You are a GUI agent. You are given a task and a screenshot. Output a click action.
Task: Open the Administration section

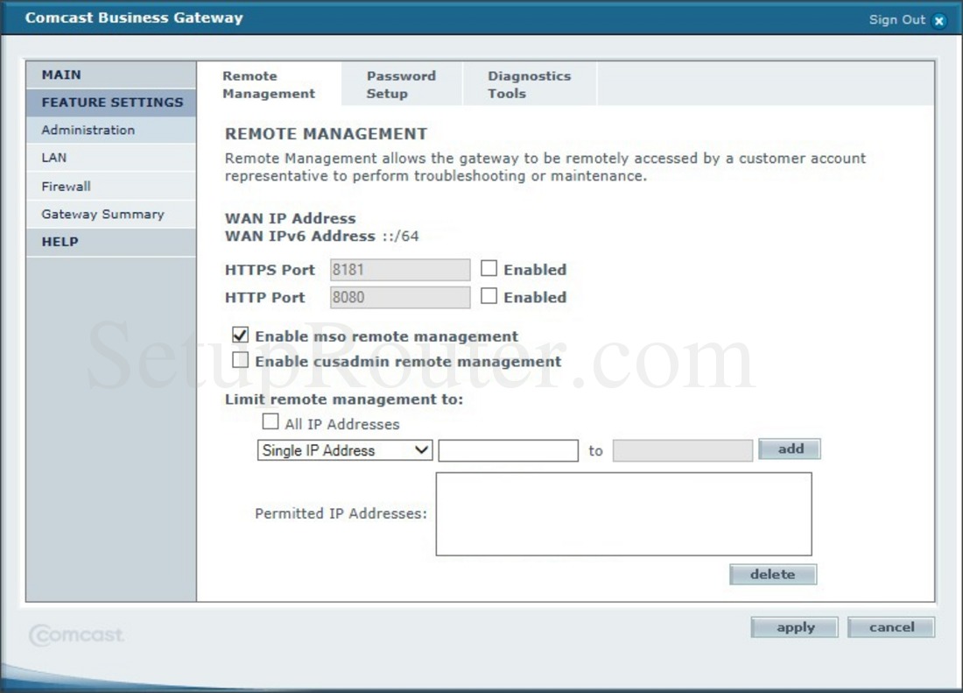[x=87, y=129]
